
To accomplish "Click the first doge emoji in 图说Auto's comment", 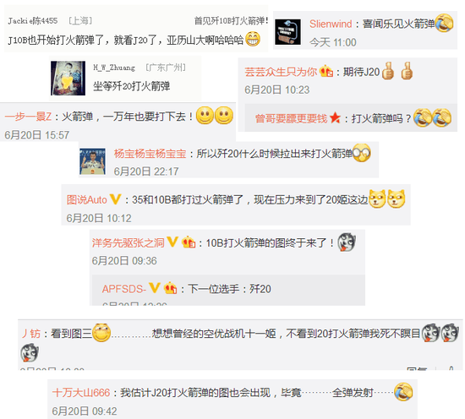I will coord(377,199).
